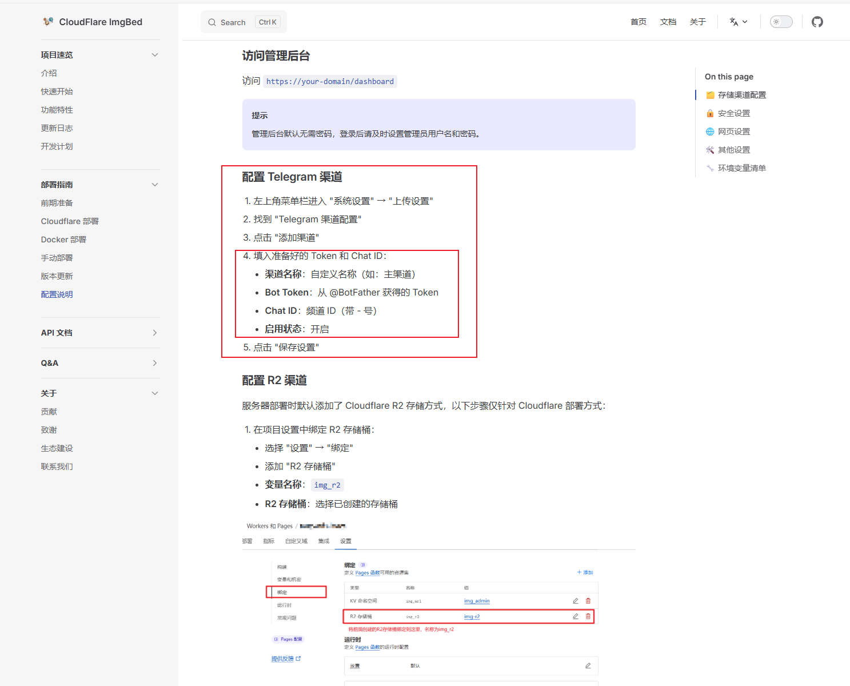Go to Cloudflare 部署 sidebar page
Image resolution: width=850 pixels, height=686 pixels.
70,221
